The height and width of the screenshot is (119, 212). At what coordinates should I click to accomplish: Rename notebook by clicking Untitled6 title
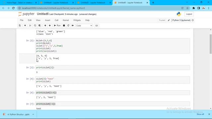tap(43, 14)
